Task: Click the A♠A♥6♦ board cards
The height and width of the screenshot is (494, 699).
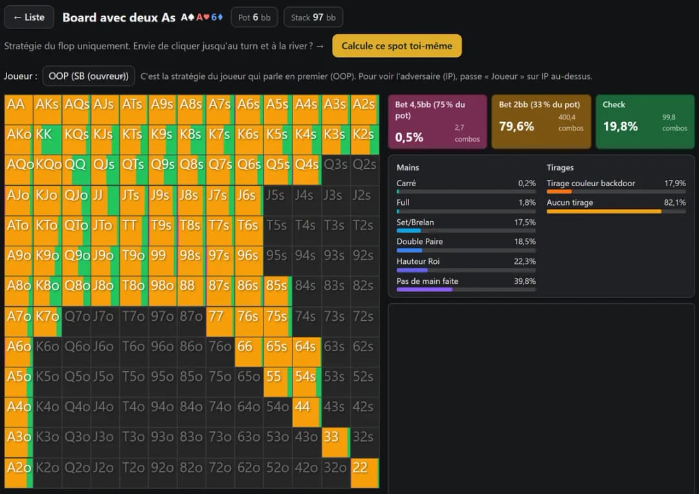Action: (202, 17)
